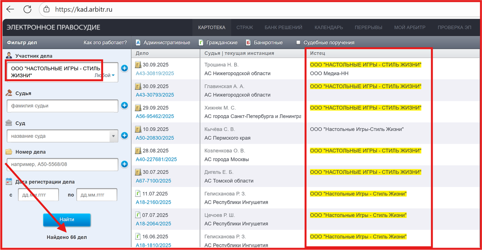This screenshot has height=250, width=482.
Task: Click plaintiff ООО Медиа-НН
Action: [329, 73]
